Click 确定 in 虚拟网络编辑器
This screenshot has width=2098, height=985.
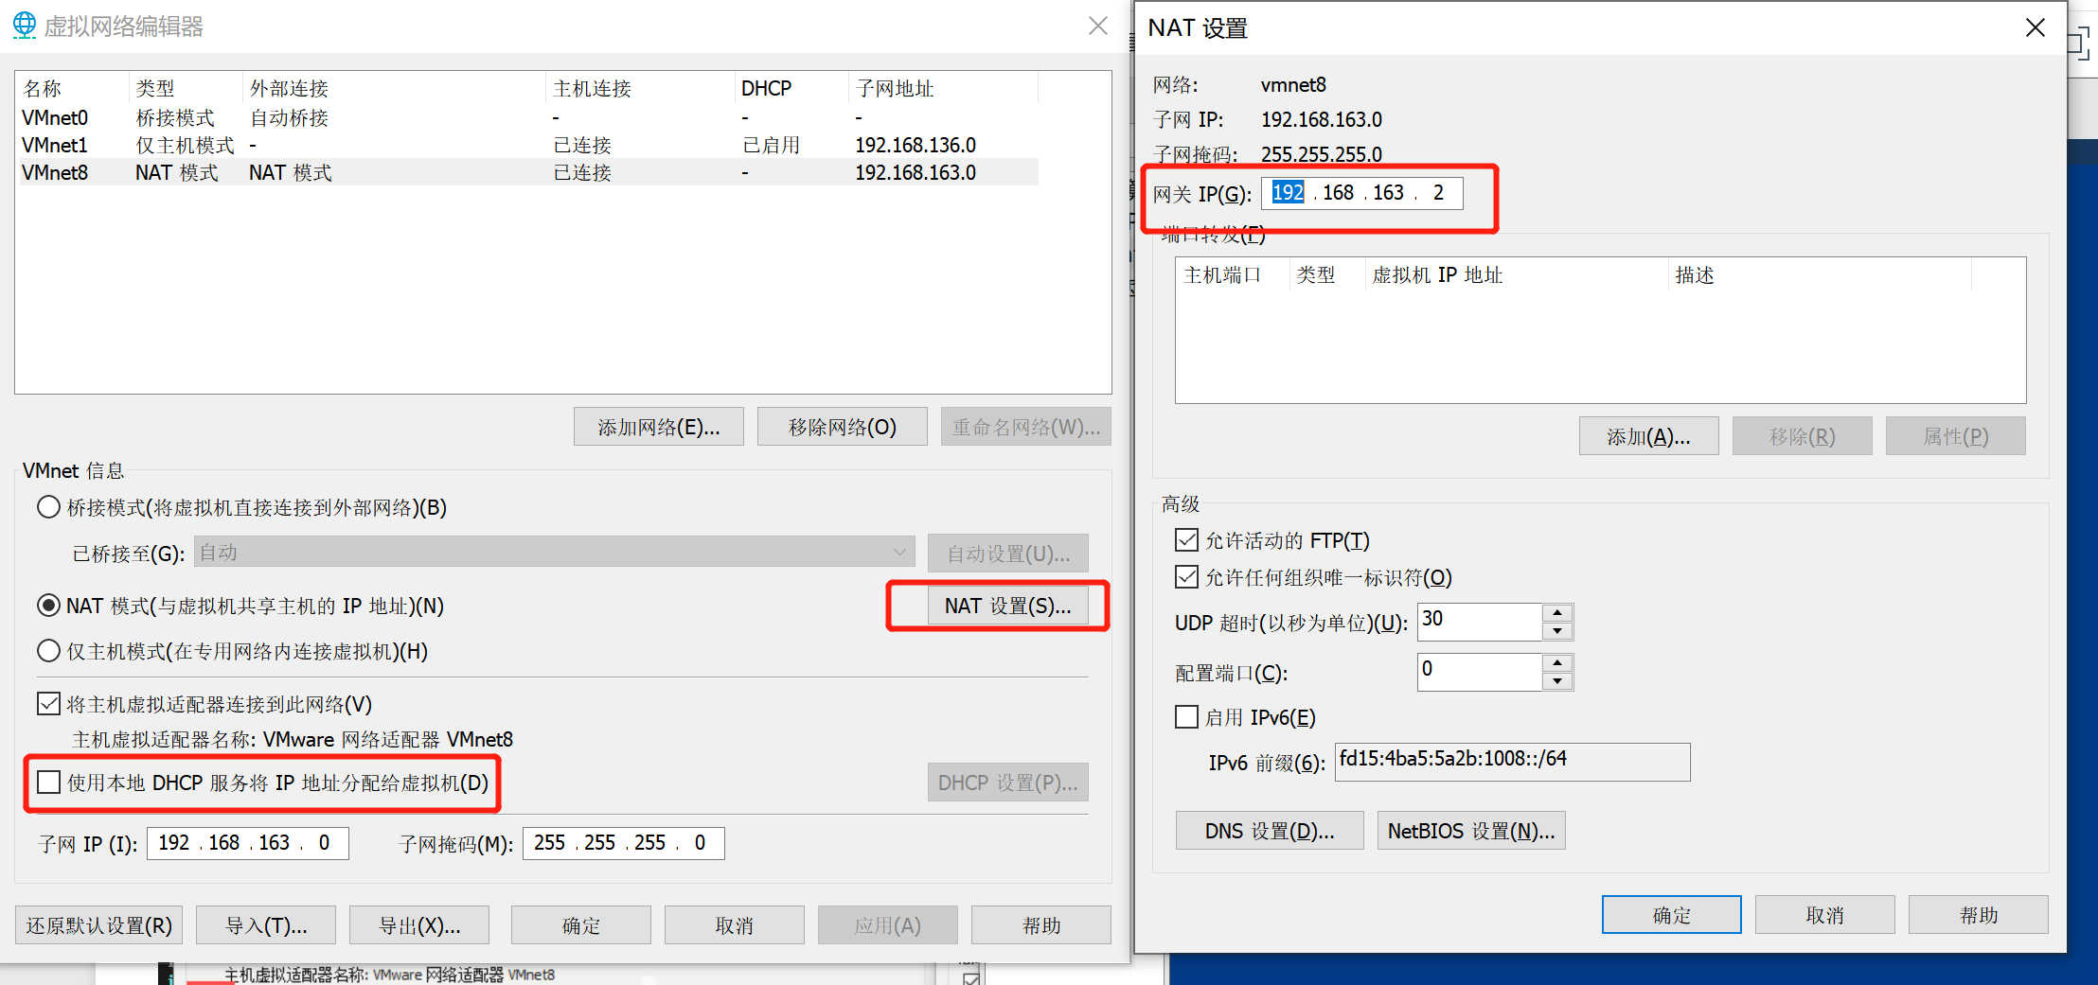click(581, 925)
